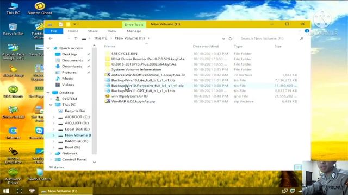348x195 pixels.
Task: Open $RECYCLE.BIN folder
Action: coord(124,54)
